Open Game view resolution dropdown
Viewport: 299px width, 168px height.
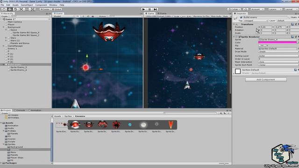[159, 16]
